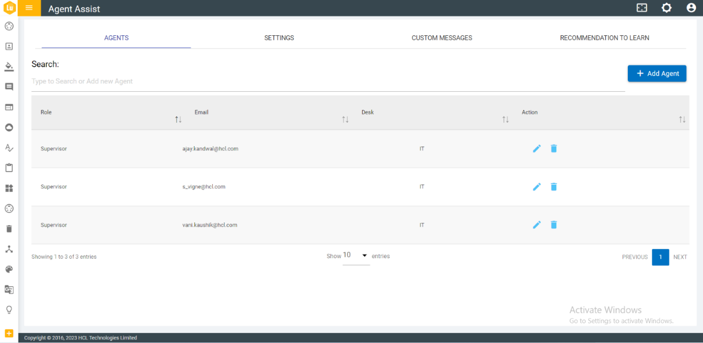Open the lightbulb sidebar icon

pyautogui.click(x=9, y=310)
